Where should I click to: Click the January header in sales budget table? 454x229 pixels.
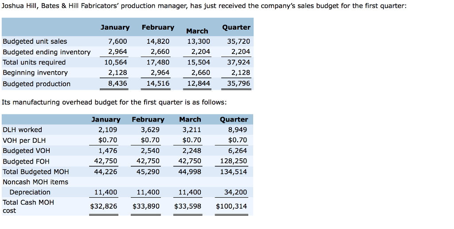click(x=115, y=27)
